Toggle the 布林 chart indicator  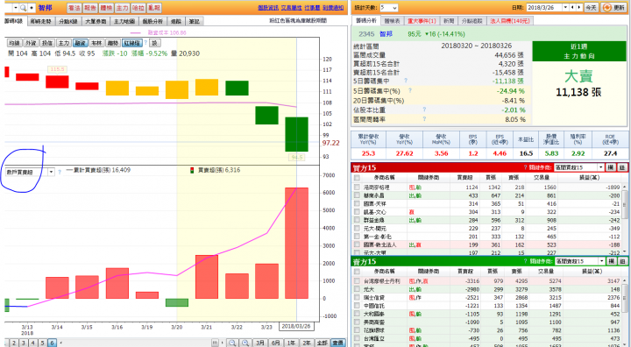point(96,43)
